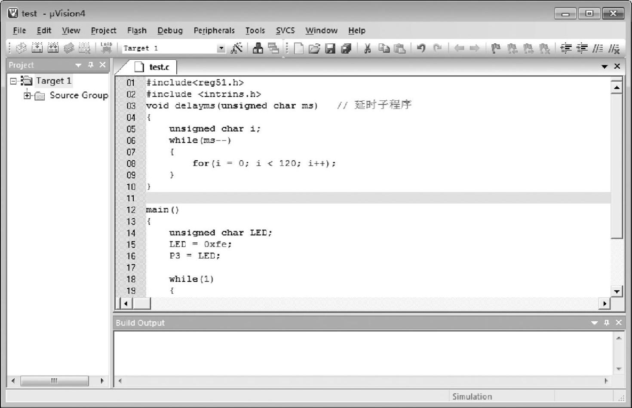The height and width of the screenshot is (408, 632).
Task: Click the Uncomment selection toolbar icon
Action: pos(614,48)
